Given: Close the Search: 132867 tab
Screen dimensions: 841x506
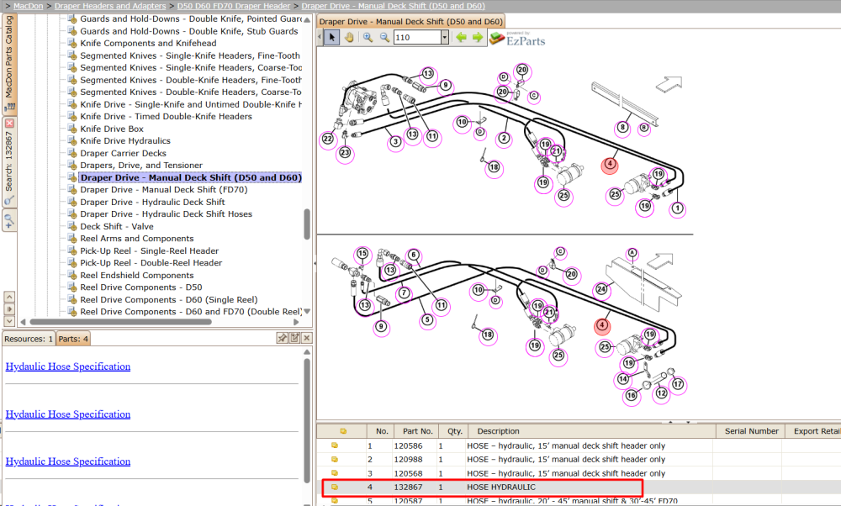Looking at the screenshot, I should [x=9, y=124].
